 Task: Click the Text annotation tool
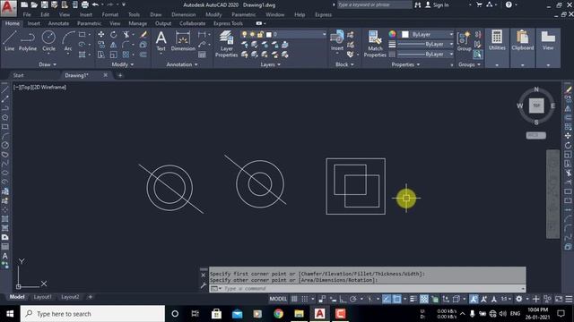click(161, 41)
